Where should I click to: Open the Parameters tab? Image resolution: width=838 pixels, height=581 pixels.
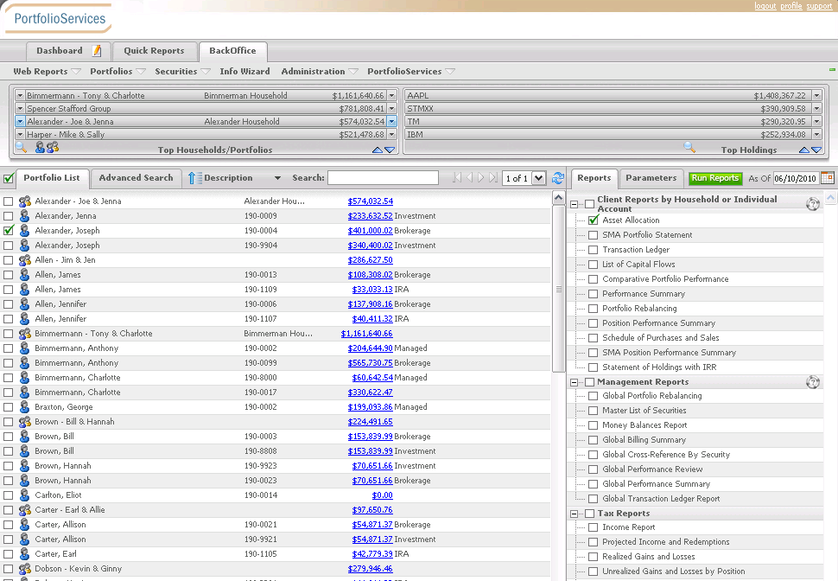(651, 177)
